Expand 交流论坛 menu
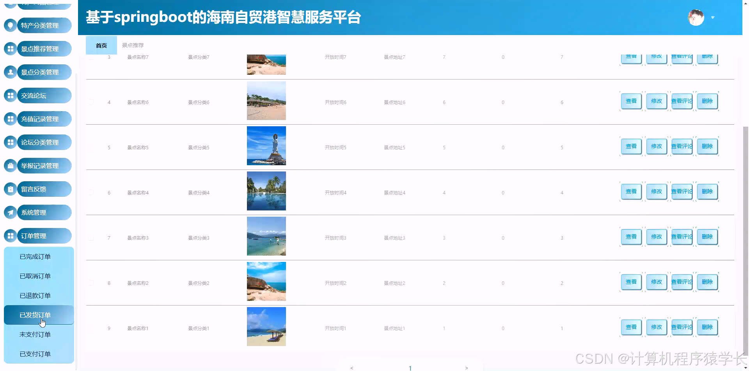The height and width of the screenshot is (371, 749). coord(44,95)
